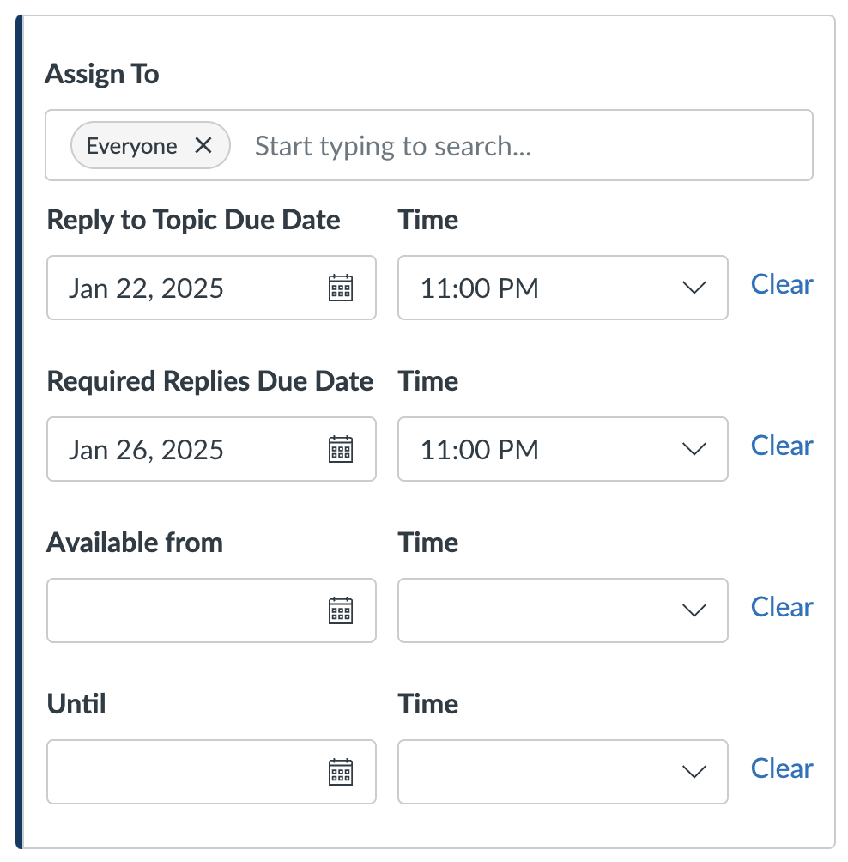This screenshot has height=862, width=848.
Task: Clear the Until date
Action: (781, 768)
